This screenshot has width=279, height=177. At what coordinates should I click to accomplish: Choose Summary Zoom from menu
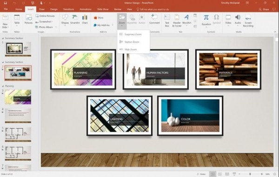(133, 34)
